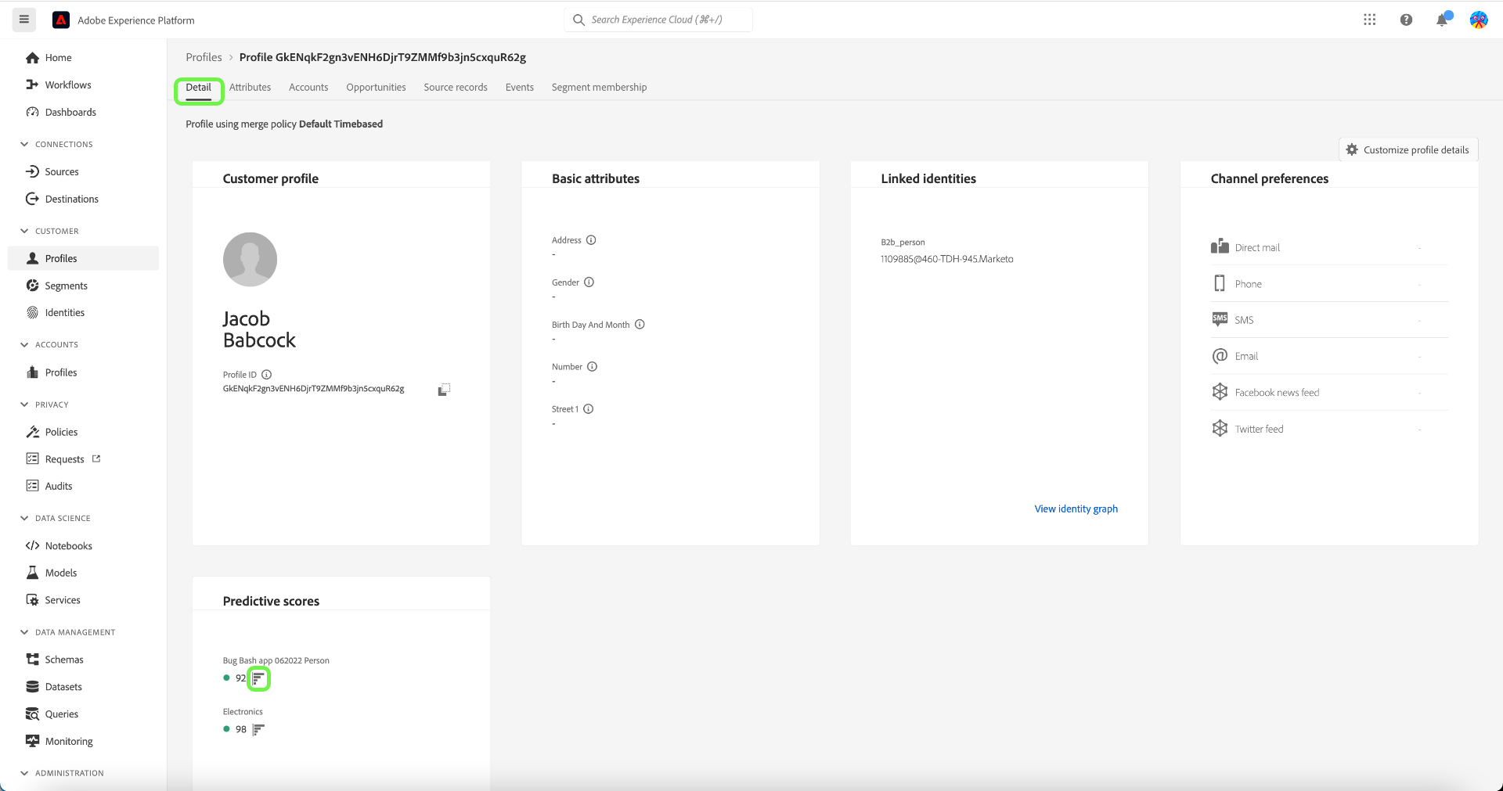Open Home in sidebar
The image size is (1503, 791).
pyautogui.click(x=83, y=58)
